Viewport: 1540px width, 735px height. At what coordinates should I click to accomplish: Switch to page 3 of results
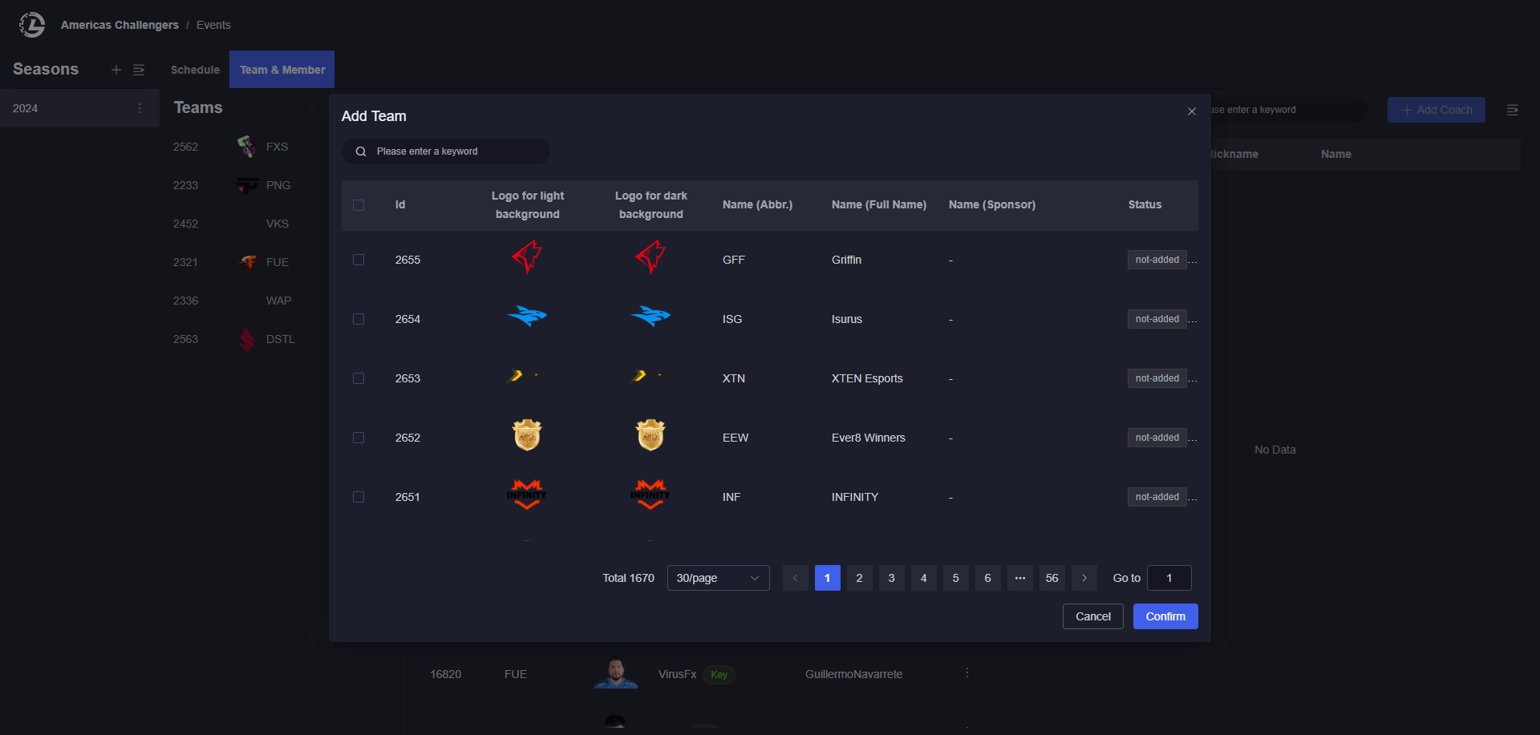point(892,578)
